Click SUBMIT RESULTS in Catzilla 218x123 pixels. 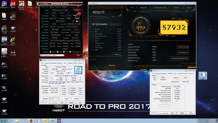[x=183, y=47]
